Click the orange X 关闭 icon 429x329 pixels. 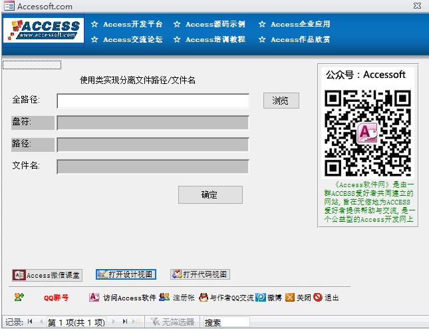coord(290,297)
